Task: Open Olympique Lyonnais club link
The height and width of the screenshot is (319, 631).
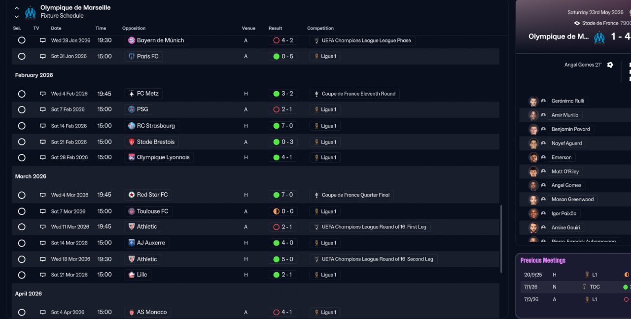Action: pos(159,157)
